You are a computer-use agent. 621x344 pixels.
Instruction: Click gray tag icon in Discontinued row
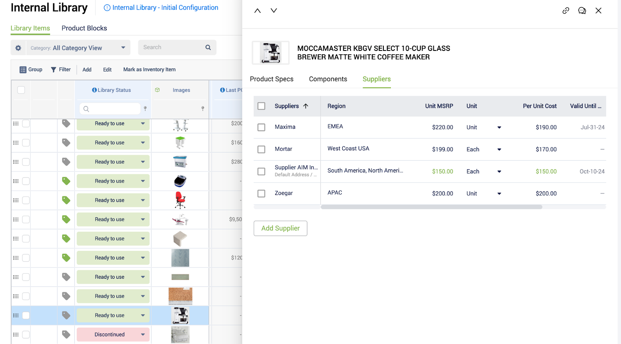point(66,334)
